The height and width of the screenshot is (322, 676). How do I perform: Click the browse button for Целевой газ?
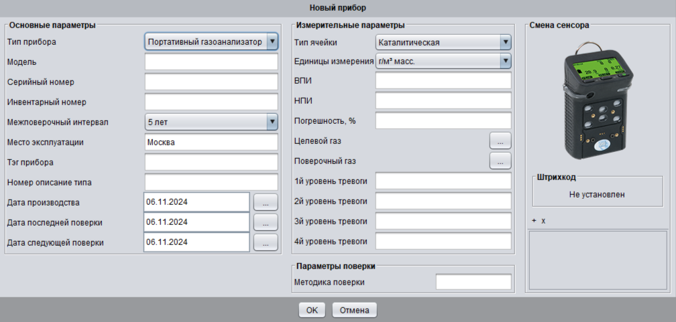pos(500,141)
